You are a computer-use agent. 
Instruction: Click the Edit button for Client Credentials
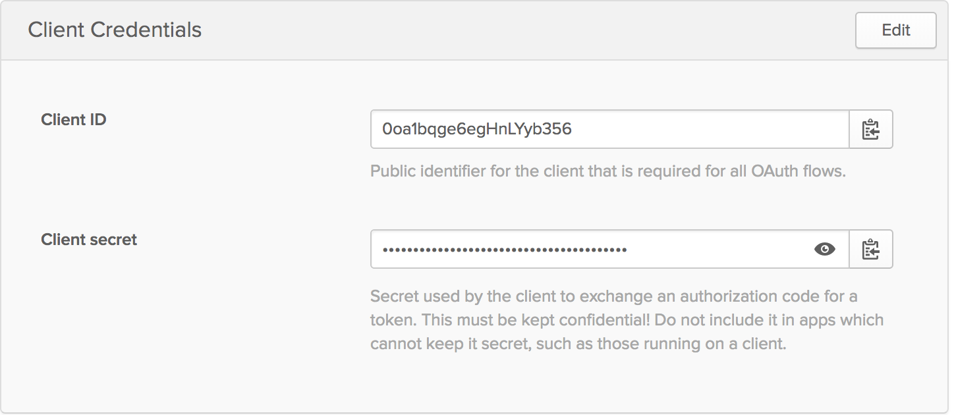coord(895,30)
